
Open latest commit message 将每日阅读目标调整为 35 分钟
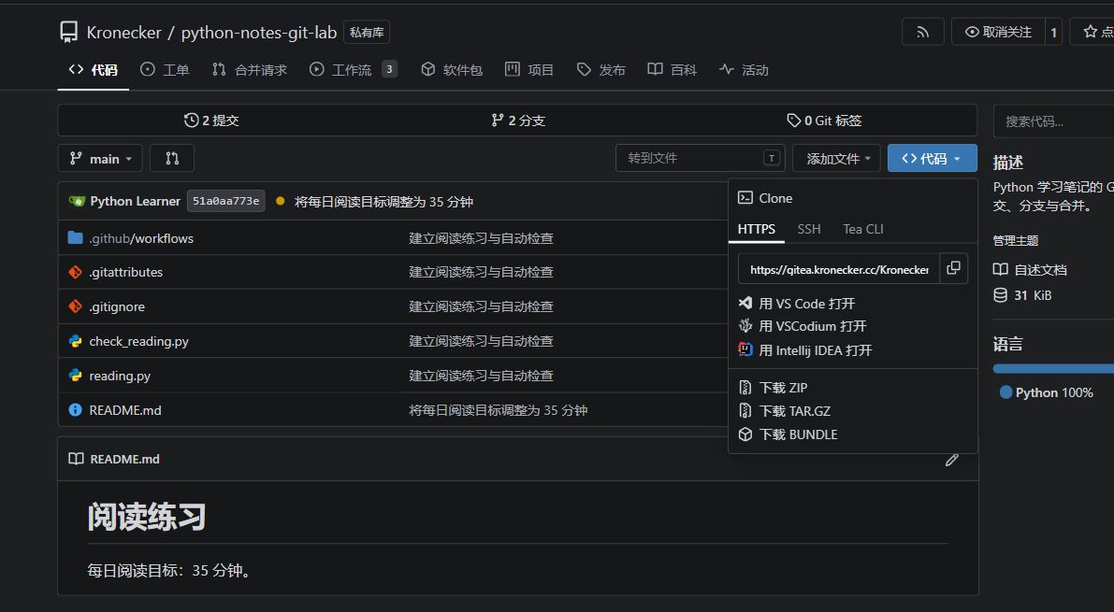[383, 202]
